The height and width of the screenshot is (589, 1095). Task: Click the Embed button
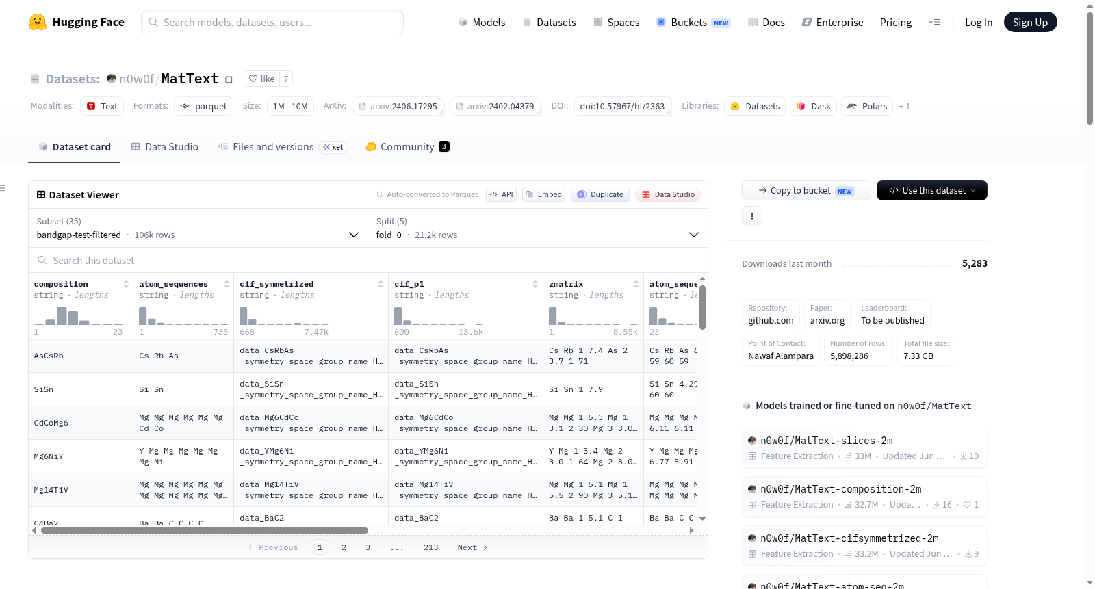pyautogui.click(x=544, y=194)
